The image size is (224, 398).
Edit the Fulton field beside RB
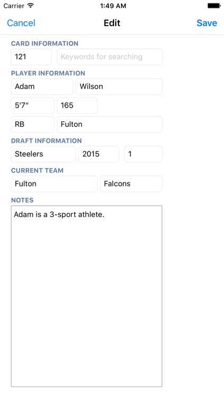click(x=109, y=124)
